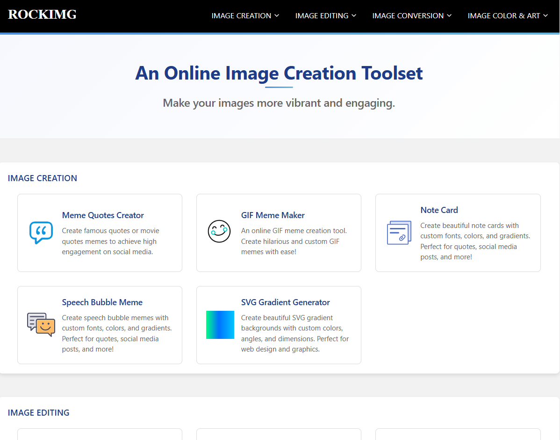Screen dimensions: 560x440
Task: Click the Image Creation section heading
Action: coord(43,178)
